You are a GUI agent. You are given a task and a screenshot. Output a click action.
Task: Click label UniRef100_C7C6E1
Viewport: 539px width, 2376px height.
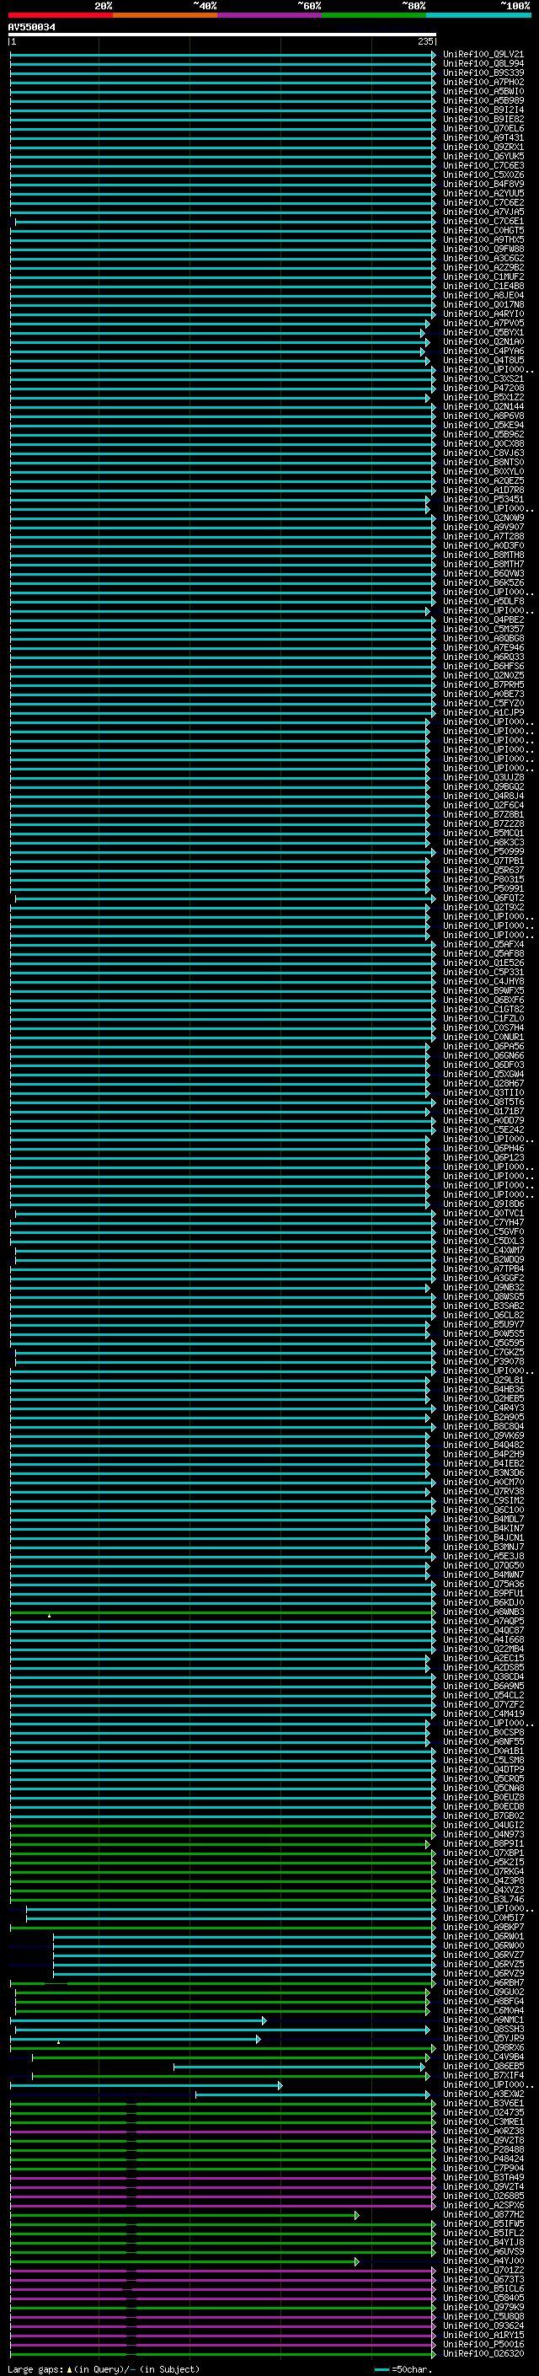coord(483,222)
